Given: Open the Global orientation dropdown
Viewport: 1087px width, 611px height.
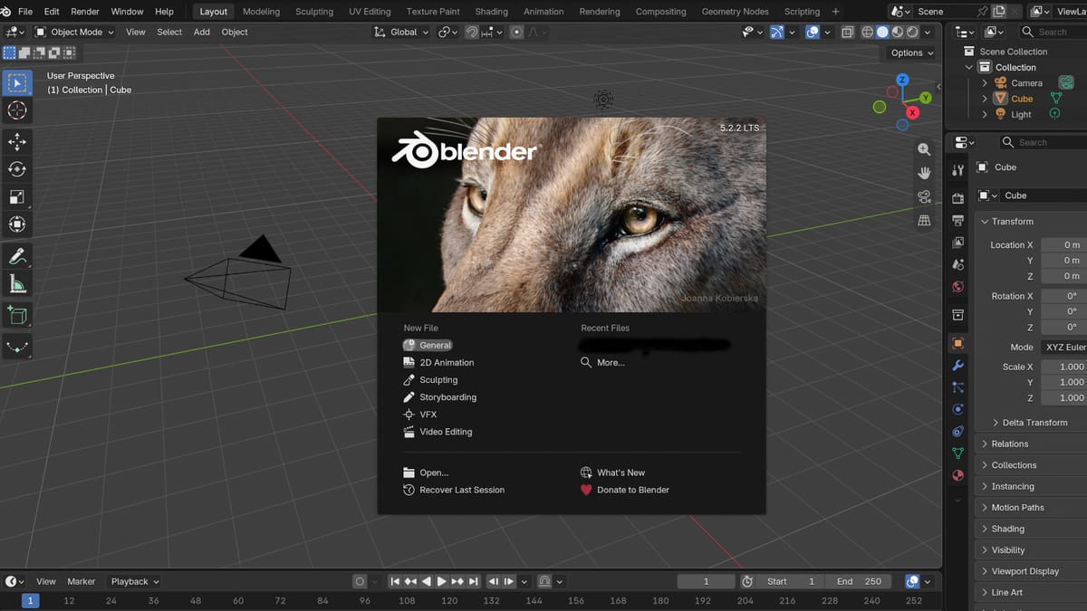Looking at the screenshot, I should pos(402,32).
